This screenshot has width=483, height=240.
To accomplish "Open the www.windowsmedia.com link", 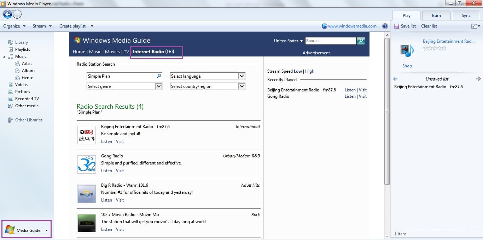I will click(352, 26).
